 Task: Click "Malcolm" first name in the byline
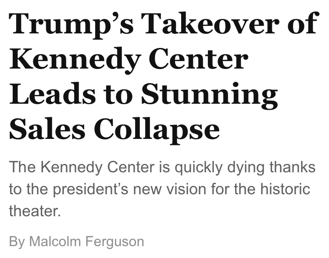pos(55,241)
